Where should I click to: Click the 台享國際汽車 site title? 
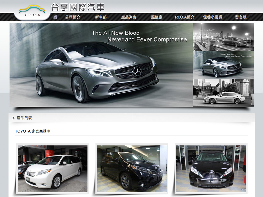tap(78, 7)
